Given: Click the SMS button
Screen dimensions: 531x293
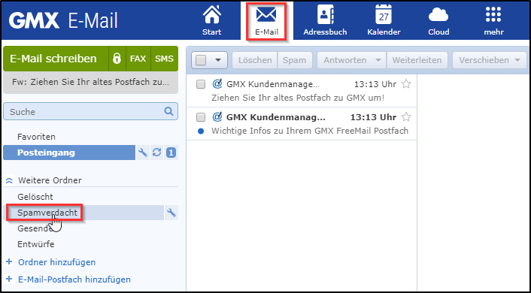Looking at the screenshot, I should pyautogui.click(x=164, y=59).
